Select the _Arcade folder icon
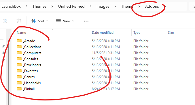This screenshot has height=105, width=195. pyautogui.click(x=19, y=41)
